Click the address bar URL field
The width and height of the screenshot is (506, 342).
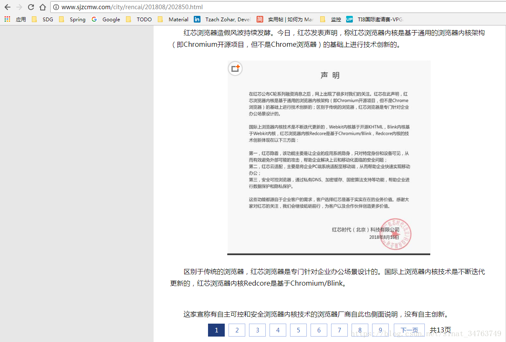click(x=278, y=7)
